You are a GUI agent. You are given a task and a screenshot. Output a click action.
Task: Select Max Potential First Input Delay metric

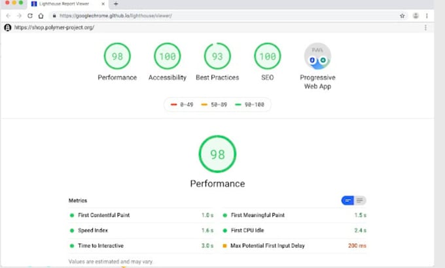294,246
